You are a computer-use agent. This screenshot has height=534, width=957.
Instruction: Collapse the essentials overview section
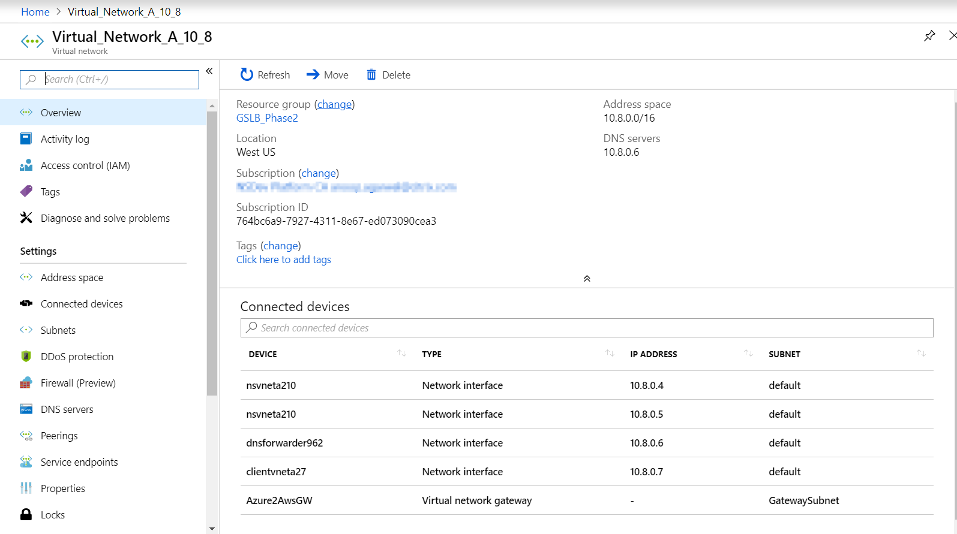pyautogui.click(x=587, y=279)
